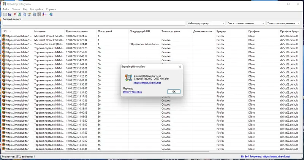Open the sort order dropdown arrow in toolbar
304x160 pixels.
pyautogui.click(x=47, y=14)
